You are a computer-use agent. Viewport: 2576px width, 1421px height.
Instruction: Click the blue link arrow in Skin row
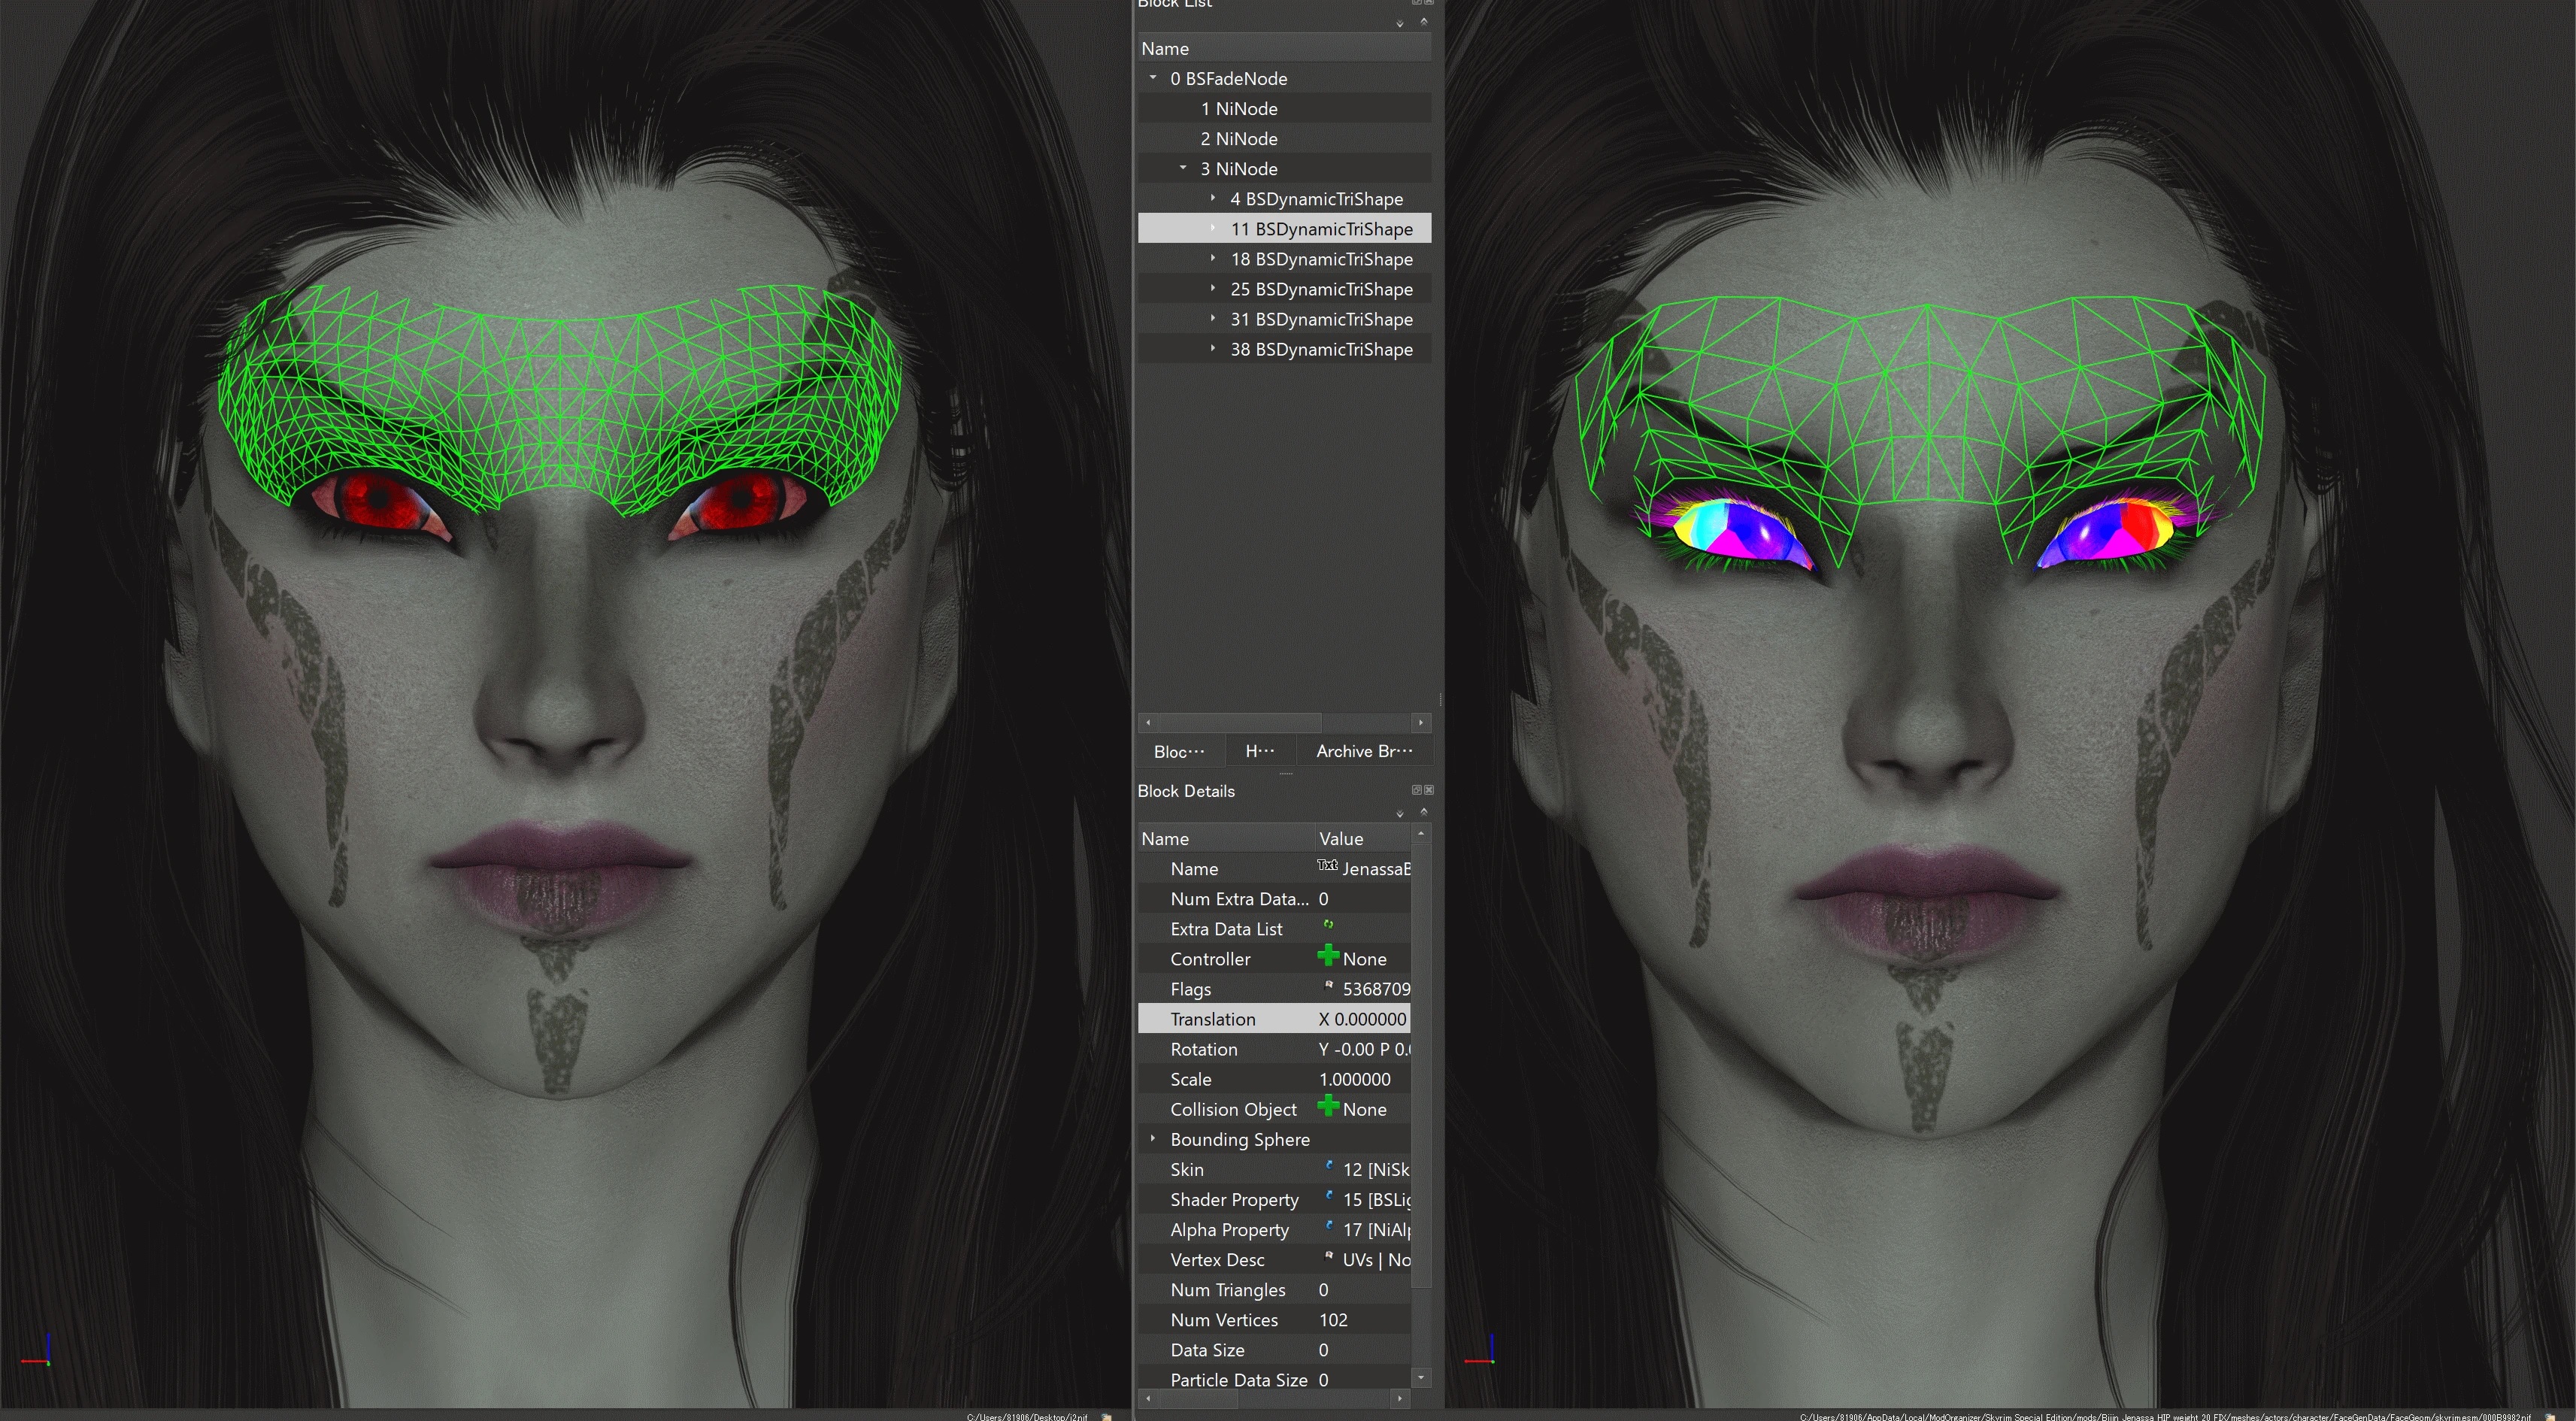point(1329,1167)
